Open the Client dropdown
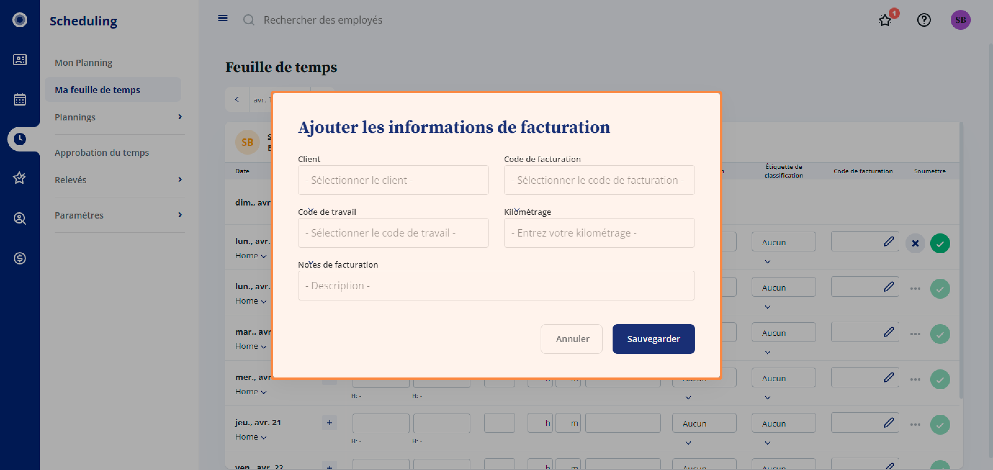This screenshot has height=470, width=993. (x=393, y=180)
